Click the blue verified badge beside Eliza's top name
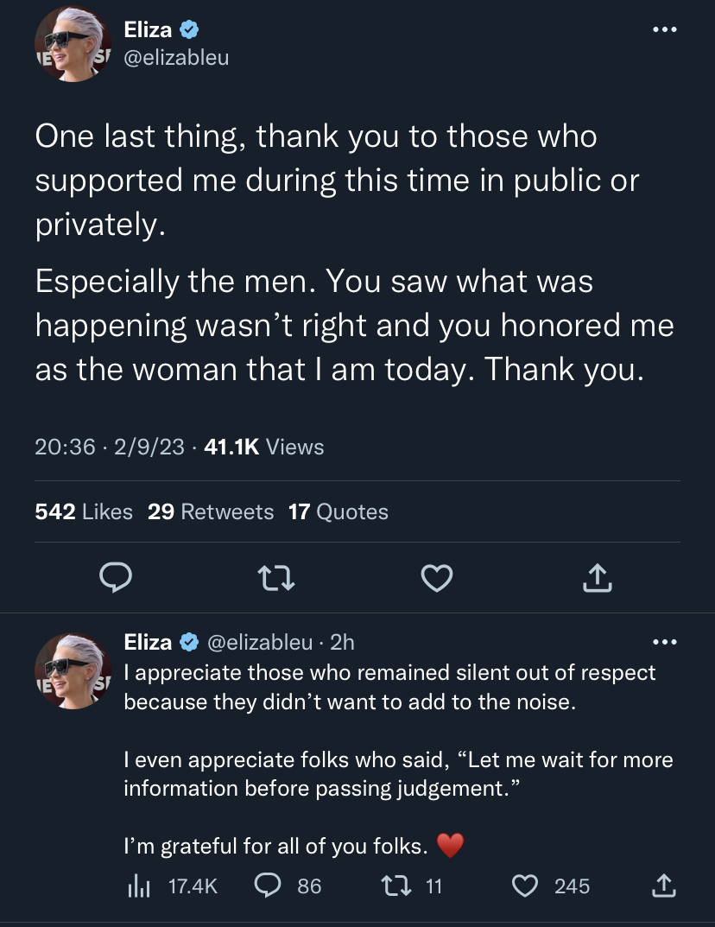Image resolution: width=715 pixels, height=927 pixels. 189,29
